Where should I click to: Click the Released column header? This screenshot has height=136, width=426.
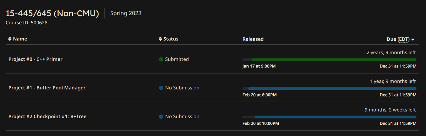(x=253, y=39)
